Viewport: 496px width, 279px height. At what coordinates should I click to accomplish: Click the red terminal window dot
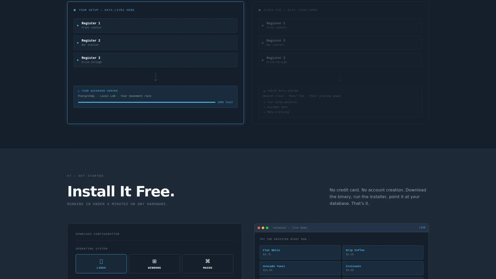[x=259, y=228]
